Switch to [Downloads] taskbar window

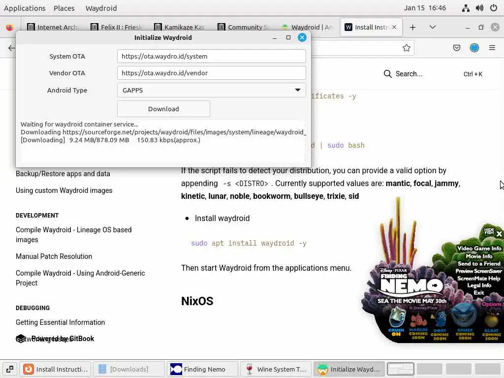pyautogui.click(x=128, y=369)
